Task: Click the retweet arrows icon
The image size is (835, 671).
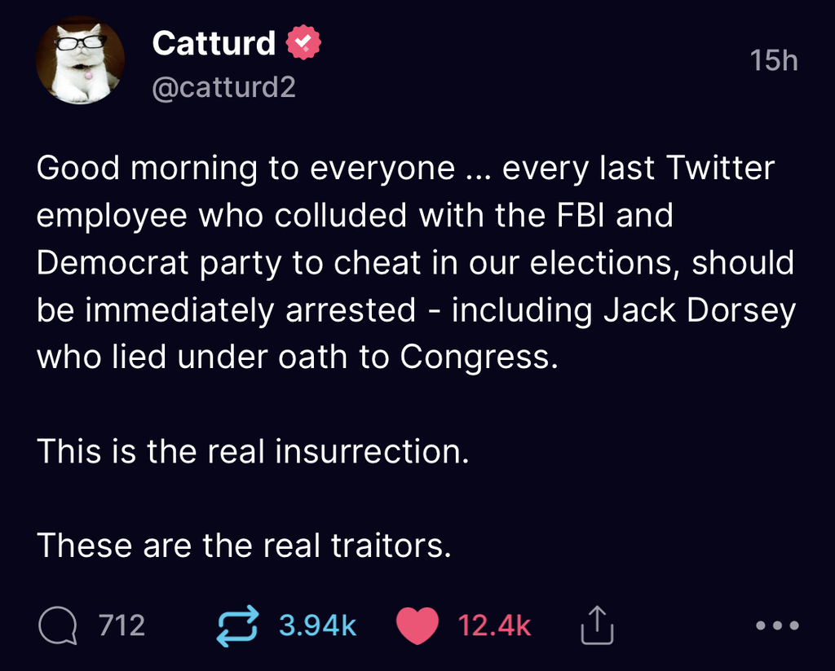Action: pyautogui.click(x=238, y=625)
